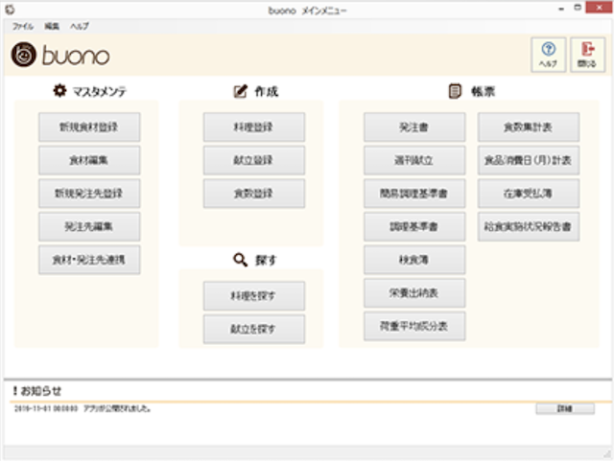Open the 検食簿 report

pyautogui.click(x=414, y=260)
